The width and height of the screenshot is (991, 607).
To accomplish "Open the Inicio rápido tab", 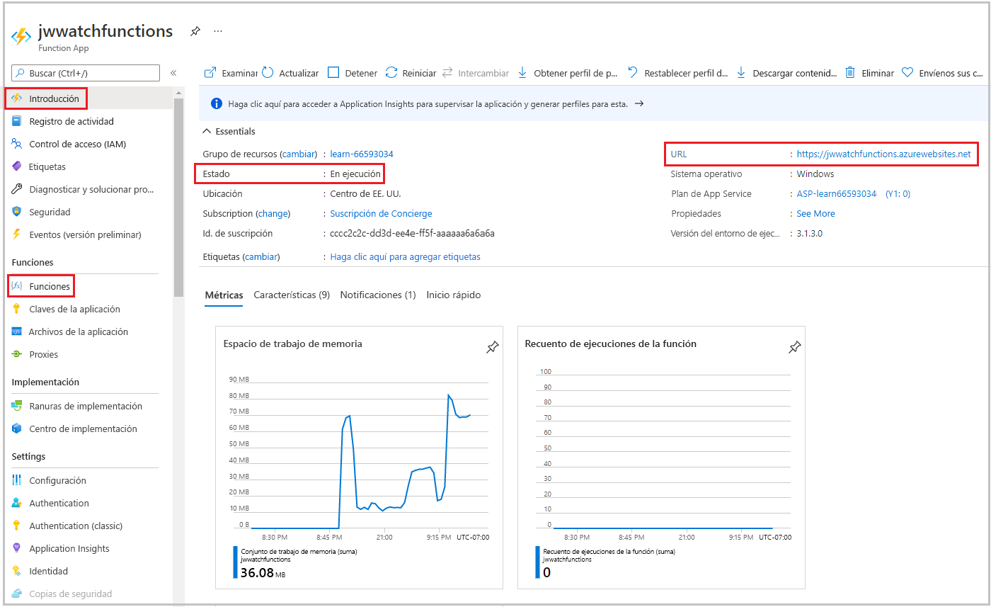I will (454, 295).
